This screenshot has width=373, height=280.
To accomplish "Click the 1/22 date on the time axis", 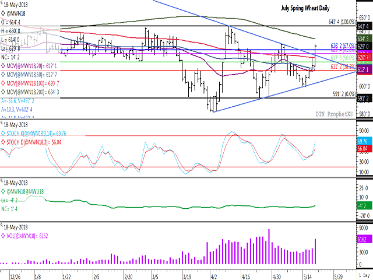I will 66,277.
